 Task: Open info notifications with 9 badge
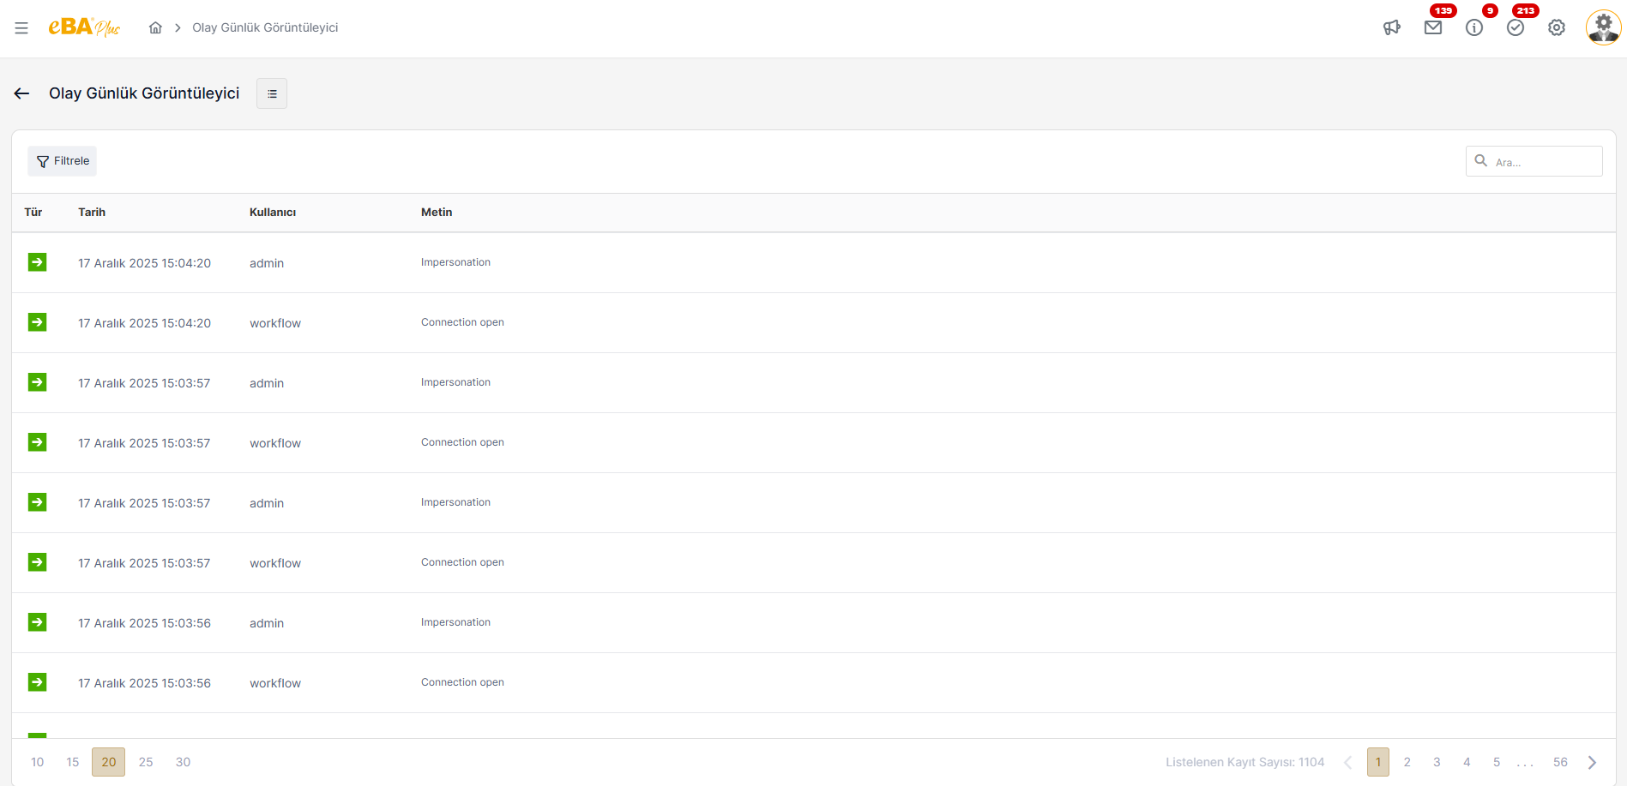point(1474,27)
